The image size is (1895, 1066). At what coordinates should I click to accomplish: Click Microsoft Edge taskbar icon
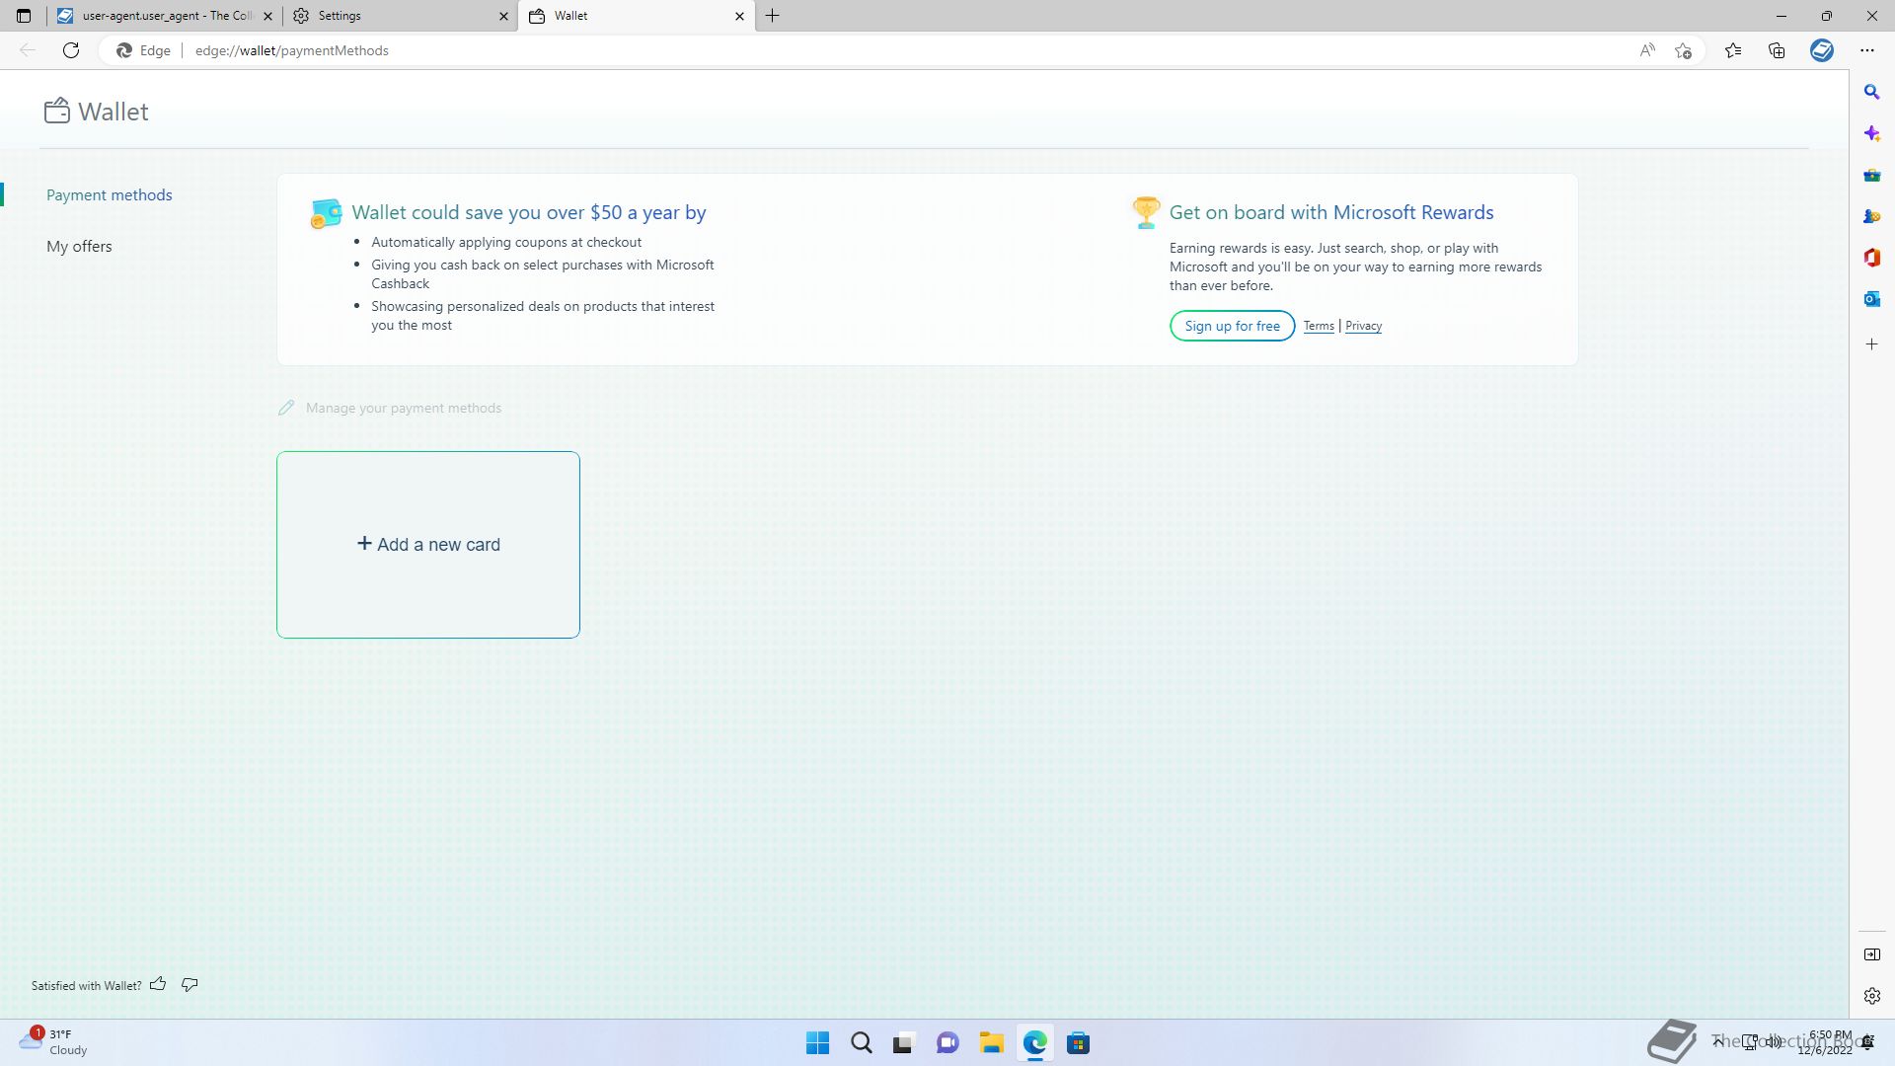pos(1034,1043)
